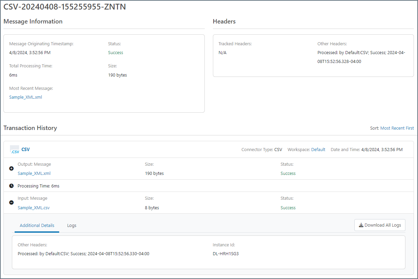418x279 pixels.
Task: Click N/A under Tracked Headers
Action: [223, 52]
